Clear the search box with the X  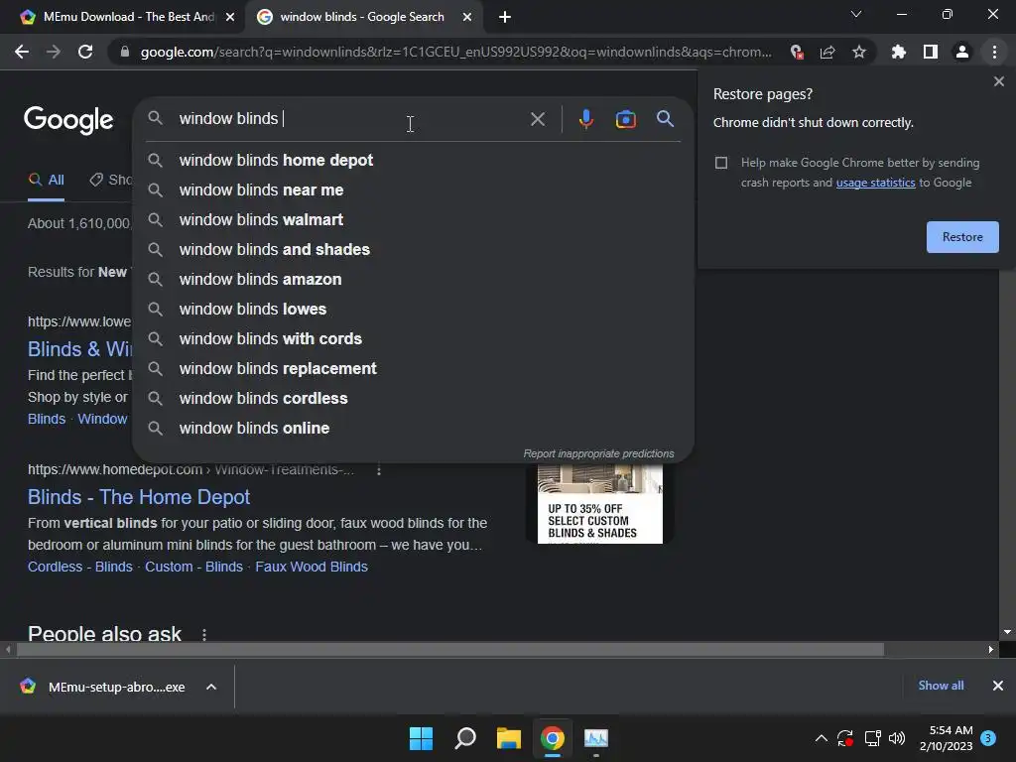[538, 119]
